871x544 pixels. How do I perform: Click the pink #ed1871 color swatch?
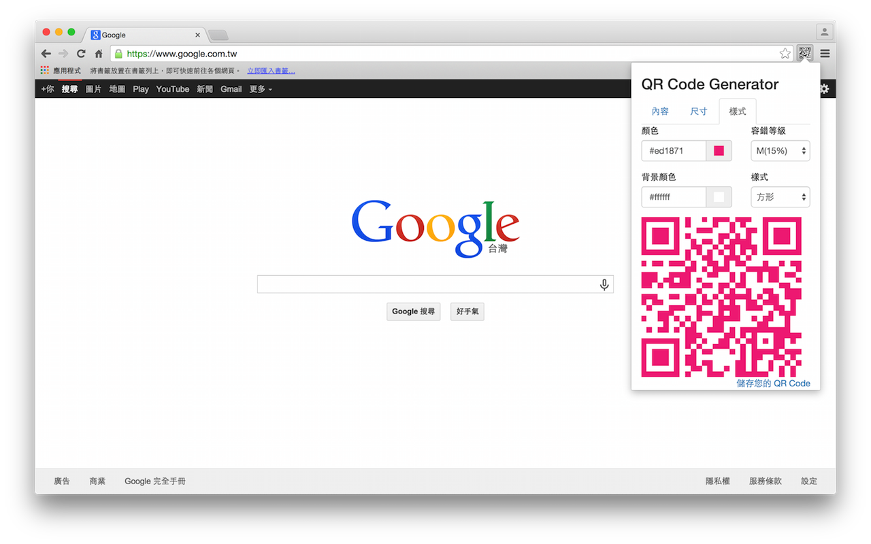point(719,150)
